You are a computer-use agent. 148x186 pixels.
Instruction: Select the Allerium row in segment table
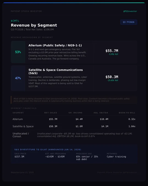tap(74, 119)
